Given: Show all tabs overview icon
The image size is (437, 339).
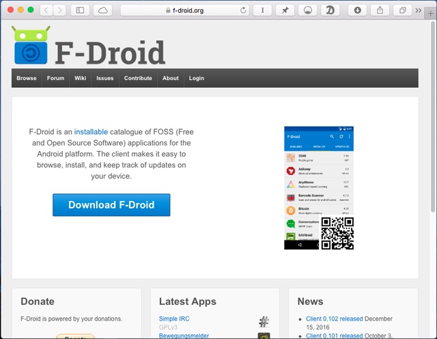Looking at the screenshot, I should (402, 10).
